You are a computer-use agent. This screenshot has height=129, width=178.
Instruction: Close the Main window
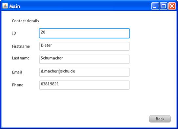click(172, 6)
